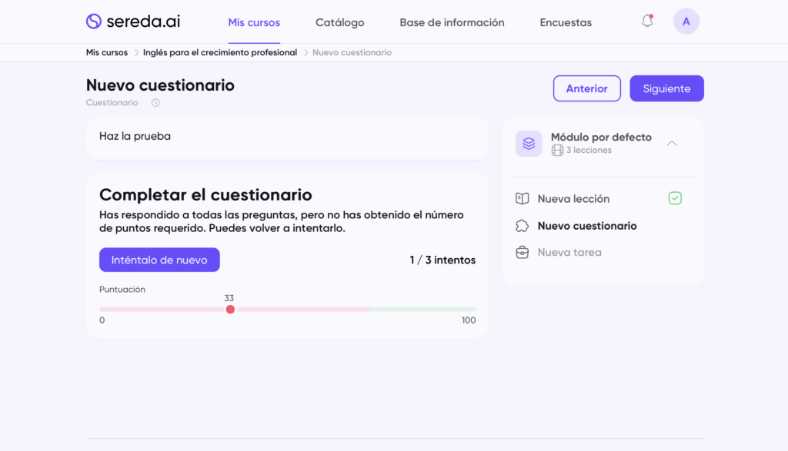Collapse the Módulo por defecto section
Viewport: 788px width, 451px height.
pyautogui.click(x=672, y=143)
